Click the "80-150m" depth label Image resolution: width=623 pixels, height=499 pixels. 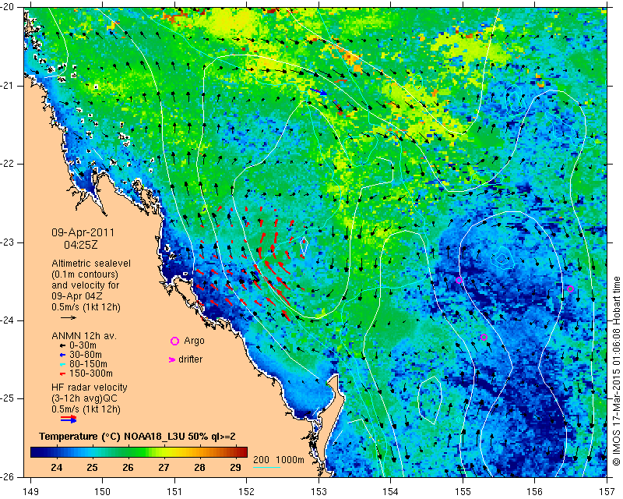88,364
